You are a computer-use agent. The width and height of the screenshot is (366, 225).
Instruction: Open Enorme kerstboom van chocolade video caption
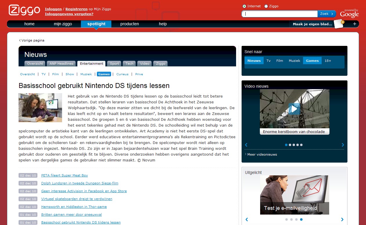pyautogui.click(x=294, y=132)
